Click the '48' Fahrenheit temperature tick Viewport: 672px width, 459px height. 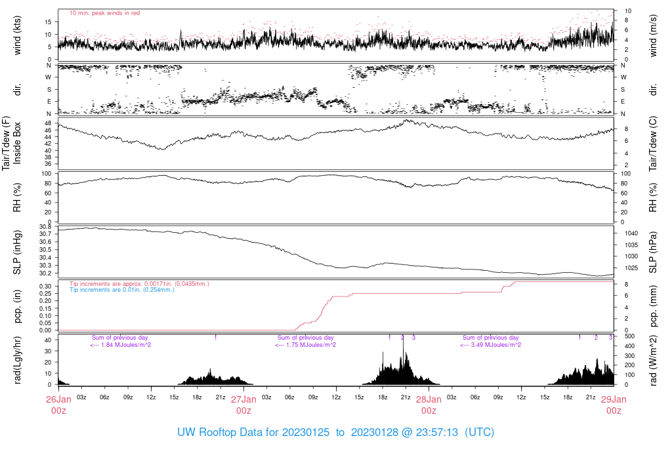tap(48, 123)
